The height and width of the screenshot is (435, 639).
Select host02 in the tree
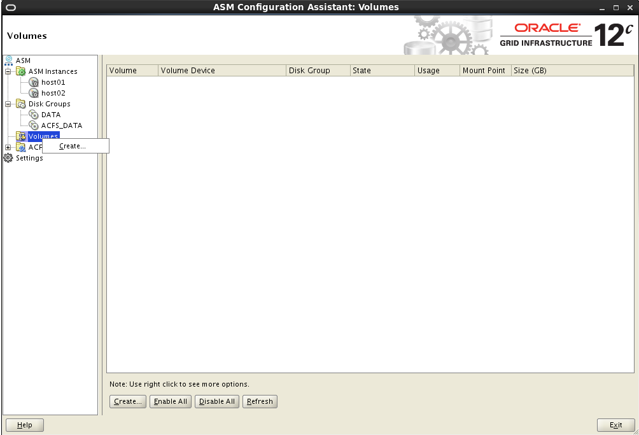pyautogui.click(x=53, y=93)
